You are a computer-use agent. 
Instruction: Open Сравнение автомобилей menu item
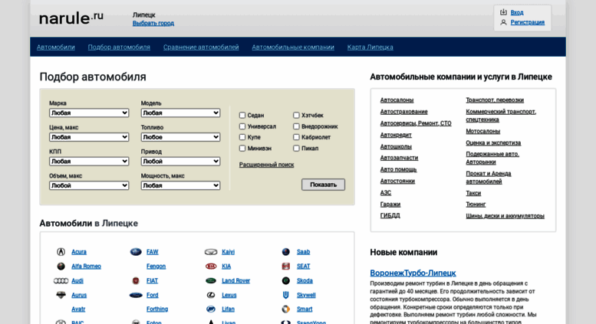coord(201,47)
